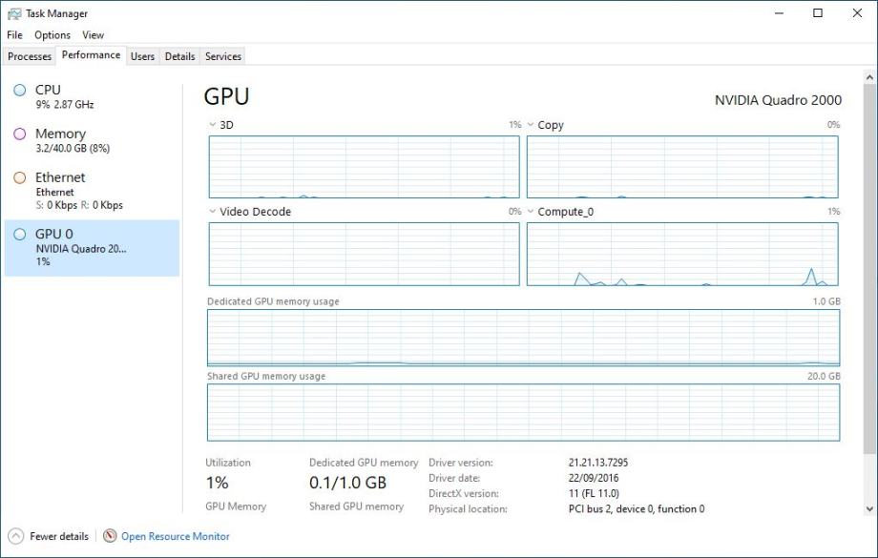Select the CPU circle icon in sidebar
The height and width of the screenshot is (558, 878).
(x=19, y=91)
